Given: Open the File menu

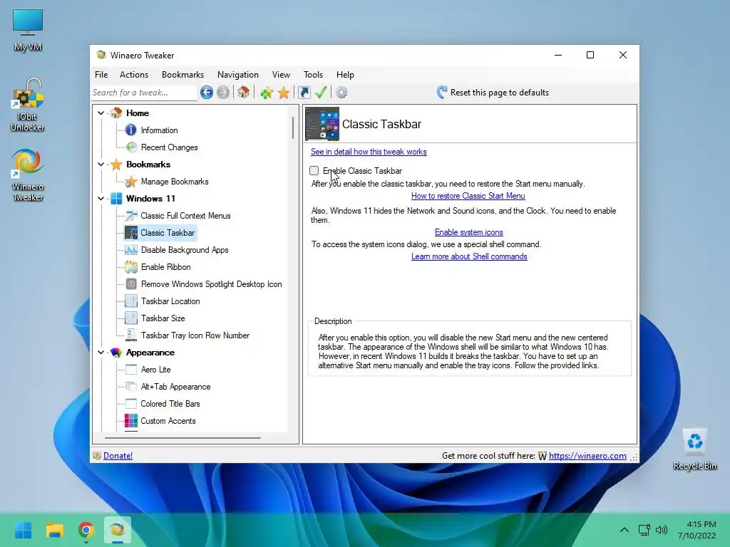Looking at the screenshot, I should coord(101,74).
